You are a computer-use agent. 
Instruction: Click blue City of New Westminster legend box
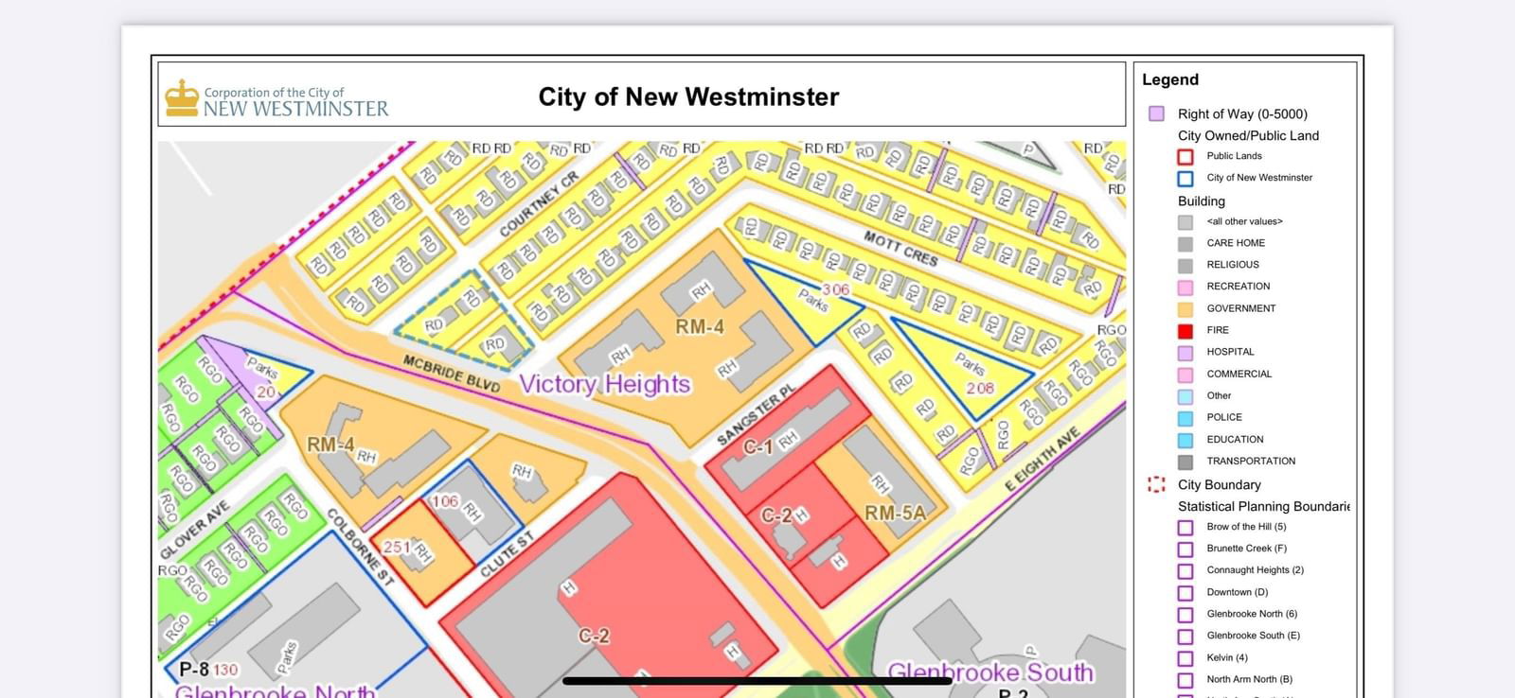(x=1185, y=178)
